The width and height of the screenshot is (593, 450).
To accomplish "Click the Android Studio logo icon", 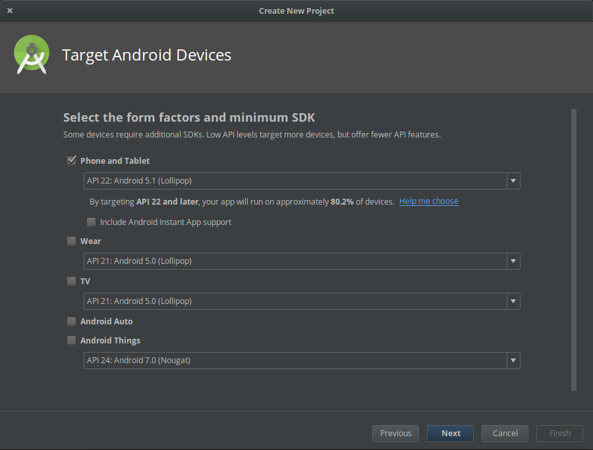I will [x=32, y=55].
